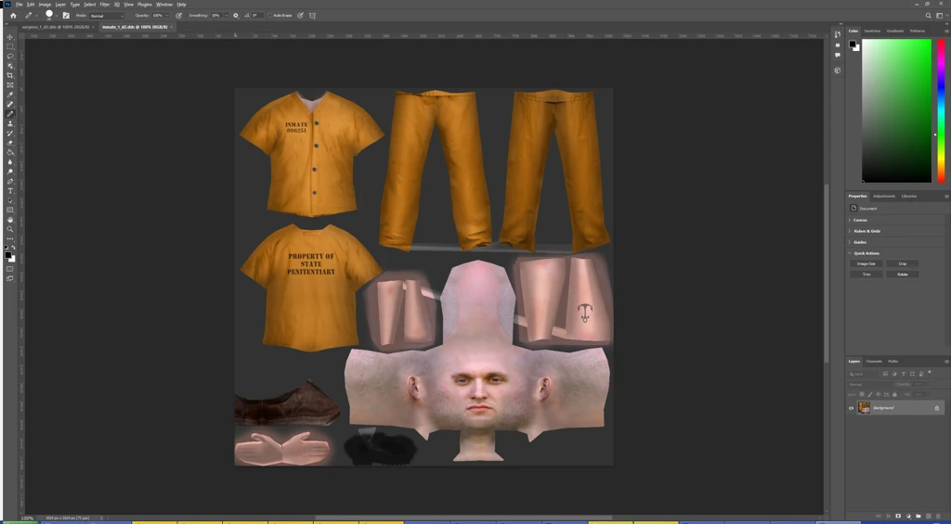Click the Crop quick action button

point(903,263)
